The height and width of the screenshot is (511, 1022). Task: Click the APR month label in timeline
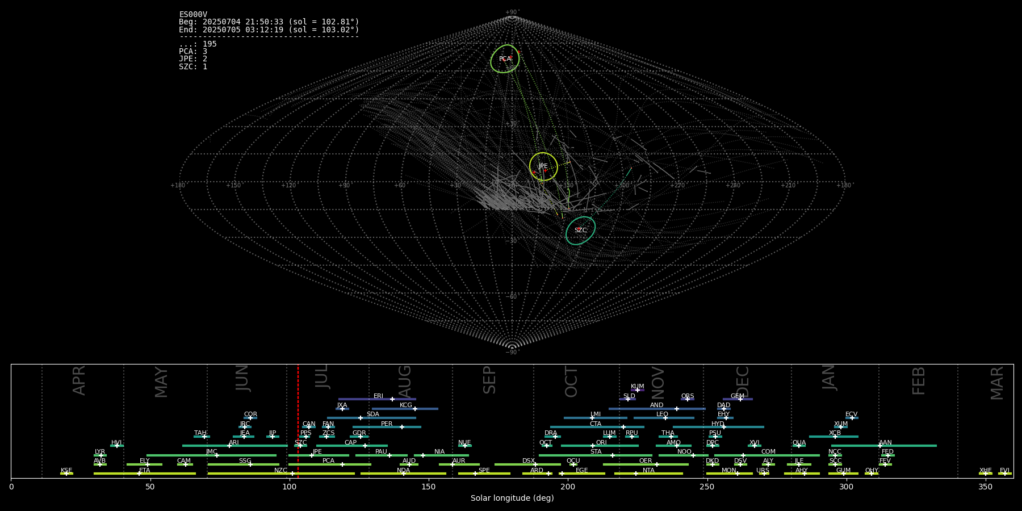point(79,380)
